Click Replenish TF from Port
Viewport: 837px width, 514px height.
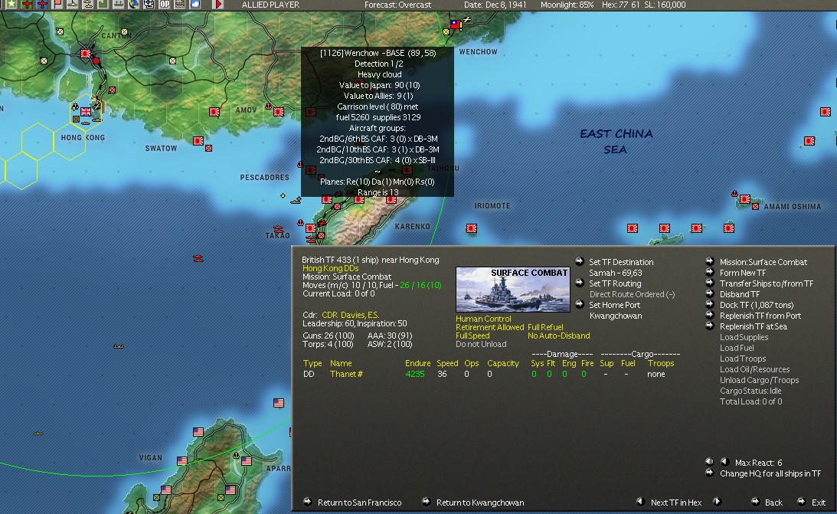click(760, 316)
